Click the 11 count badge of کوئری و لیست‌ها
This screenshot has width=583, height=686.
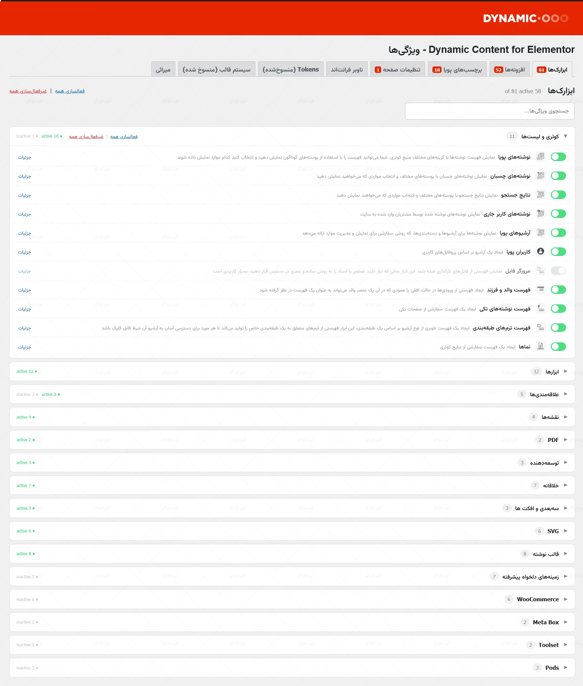point(512,136)
